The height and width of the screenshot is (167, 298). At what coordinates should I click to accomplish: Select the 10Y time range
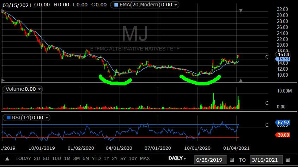click(133, 159)
